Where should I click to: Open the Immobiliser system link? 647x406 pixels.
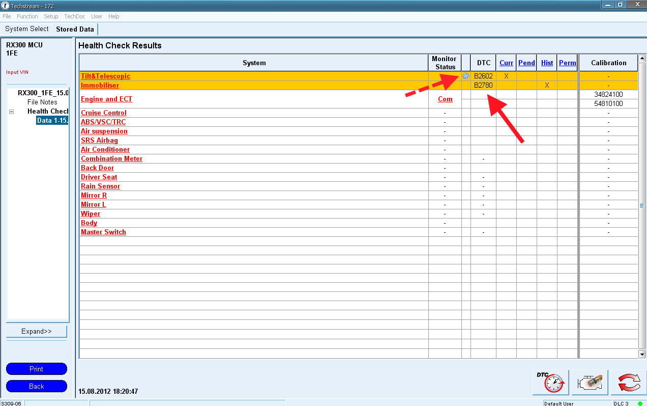coord(100,85)
